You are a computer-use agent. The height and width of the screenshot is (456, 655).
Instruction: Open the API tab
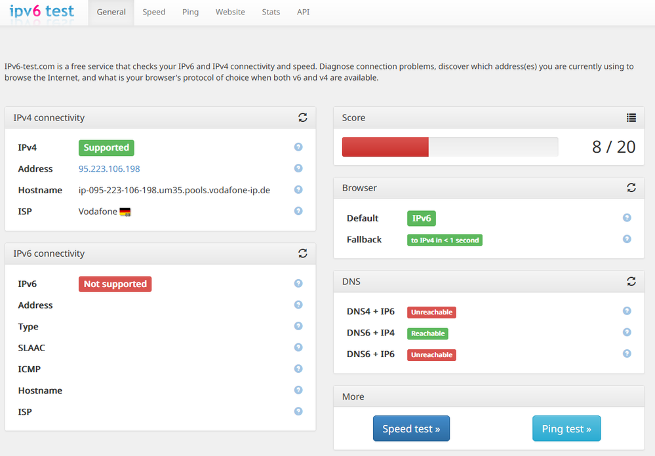pos(304,12)
